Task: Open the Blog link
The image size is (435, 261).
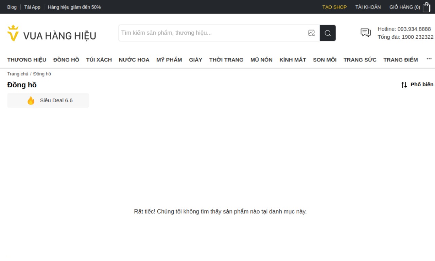Action: 12,7
